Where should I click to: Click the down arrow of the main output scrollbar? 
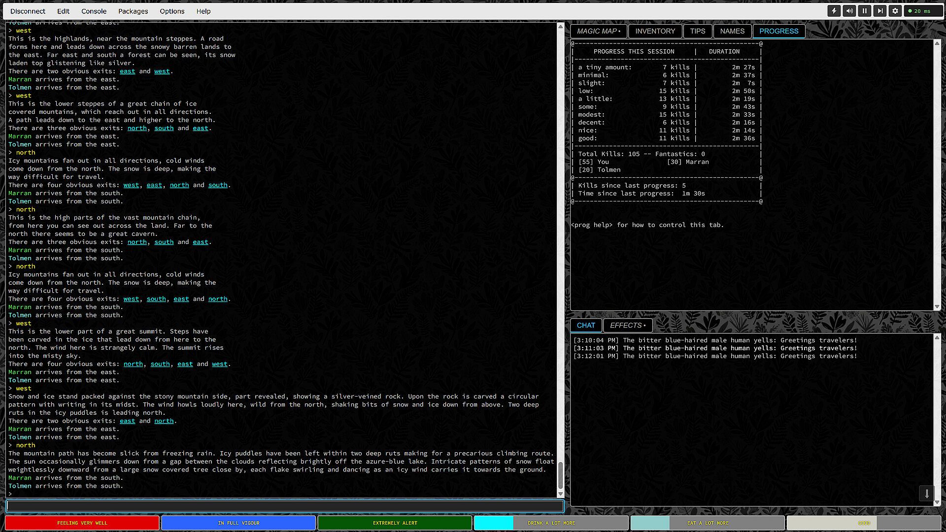[560, 494]
